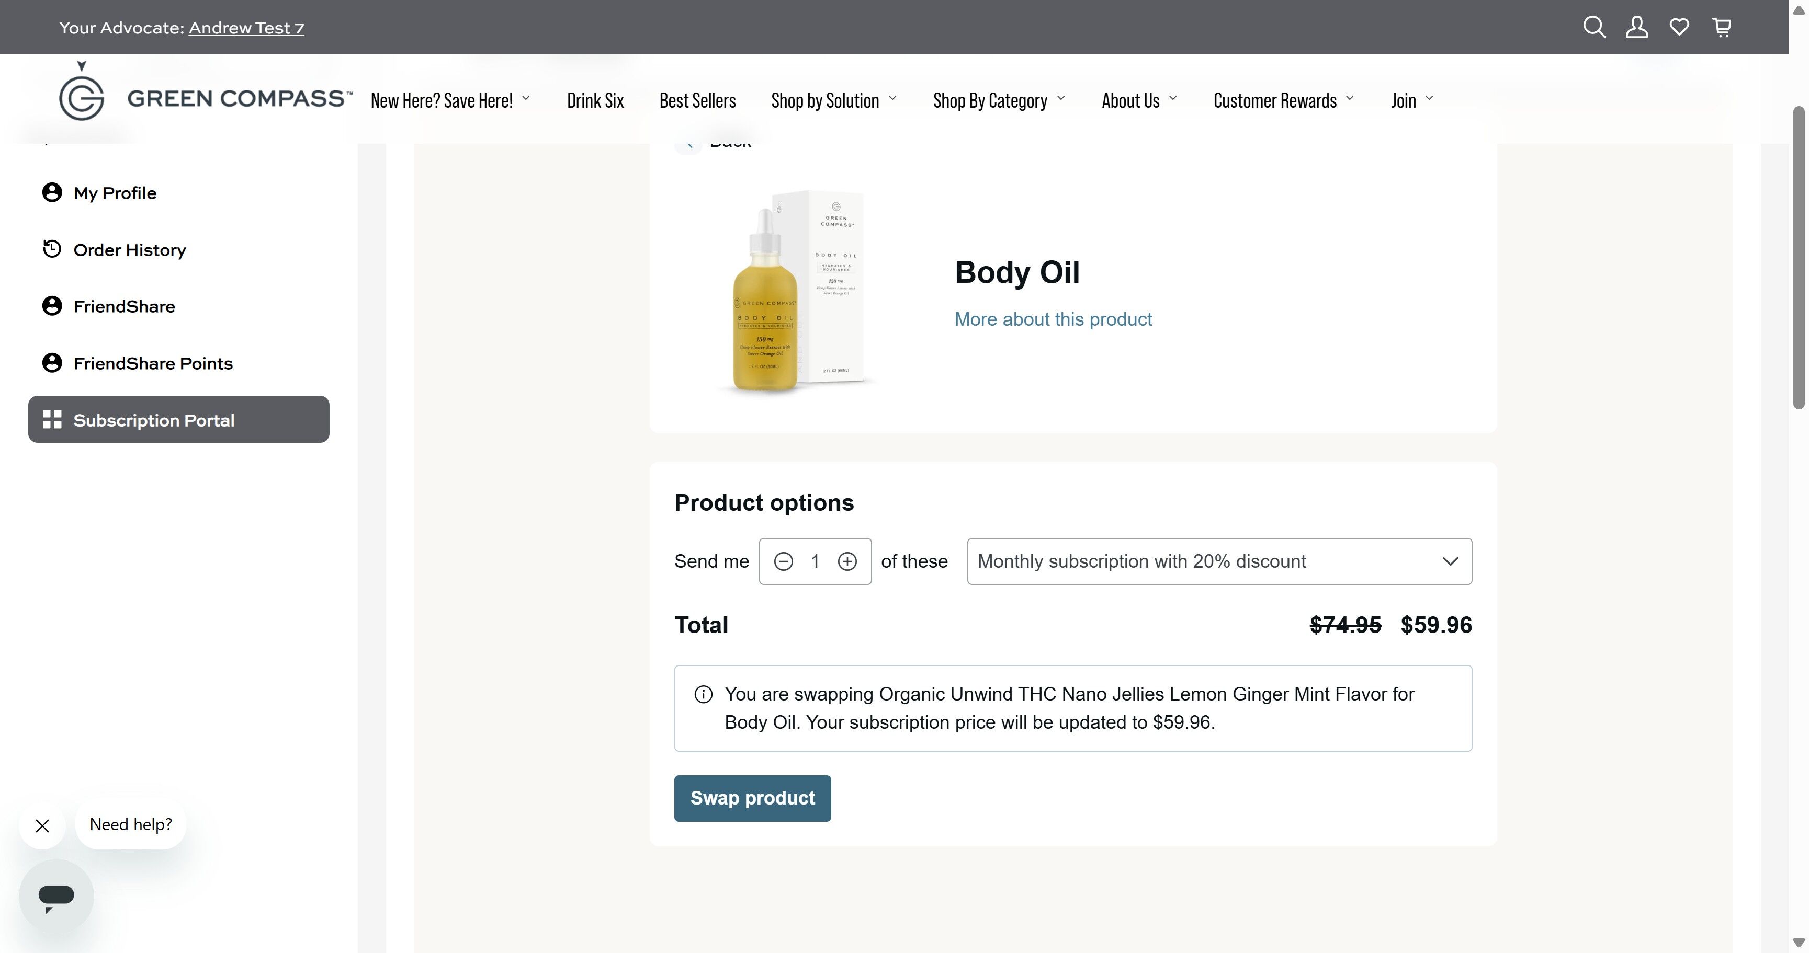Open the subscription frequency dropdown
Screen dimensions: 1809x953
(x=1219, y=561)
